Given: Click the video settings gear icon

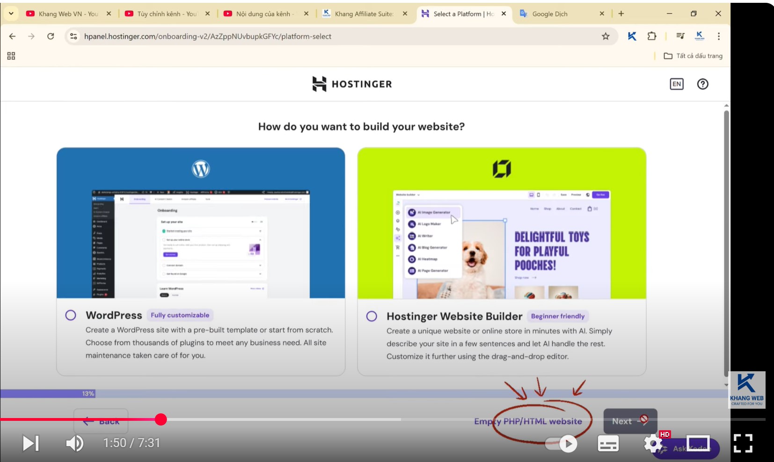Looking at the screenshot, I should 653,443.
